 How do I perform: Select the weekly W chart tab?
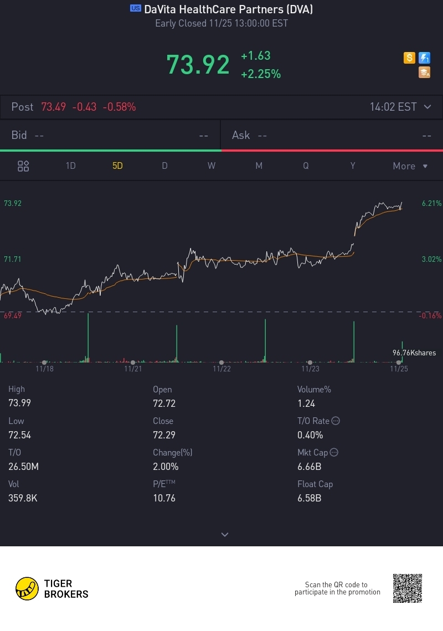tap(212, 166)
